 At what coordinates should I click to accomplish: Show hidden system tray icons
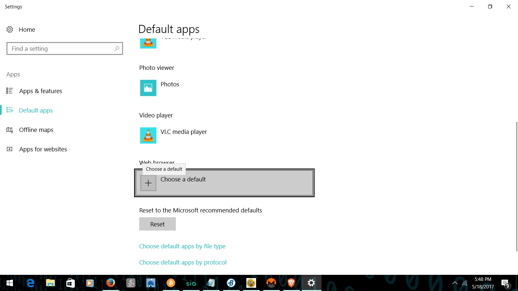pos(455,283)
